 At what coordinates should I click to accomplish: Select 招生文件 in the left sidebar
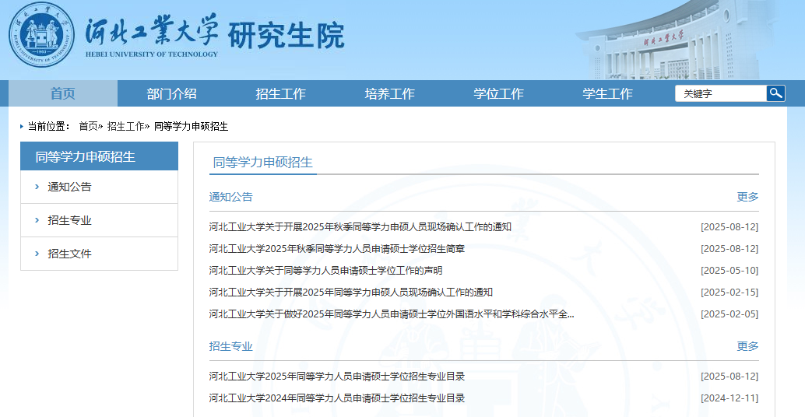tap(69, 254)
